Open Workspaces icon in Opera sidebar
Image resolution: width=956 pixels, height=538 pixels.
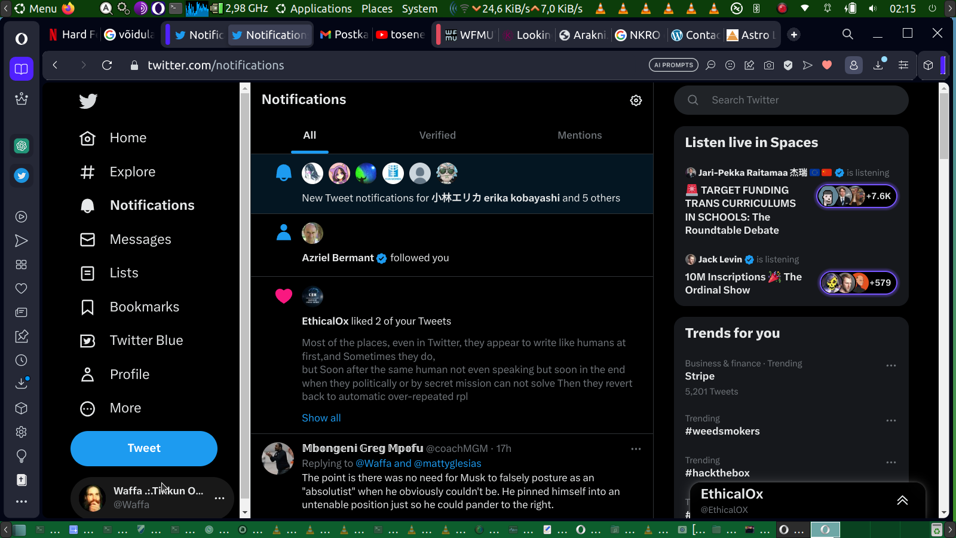(22, 69)
